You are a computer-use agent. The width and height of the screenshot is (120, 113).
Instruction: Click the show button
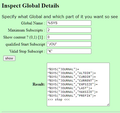click(x=9, y=58)
